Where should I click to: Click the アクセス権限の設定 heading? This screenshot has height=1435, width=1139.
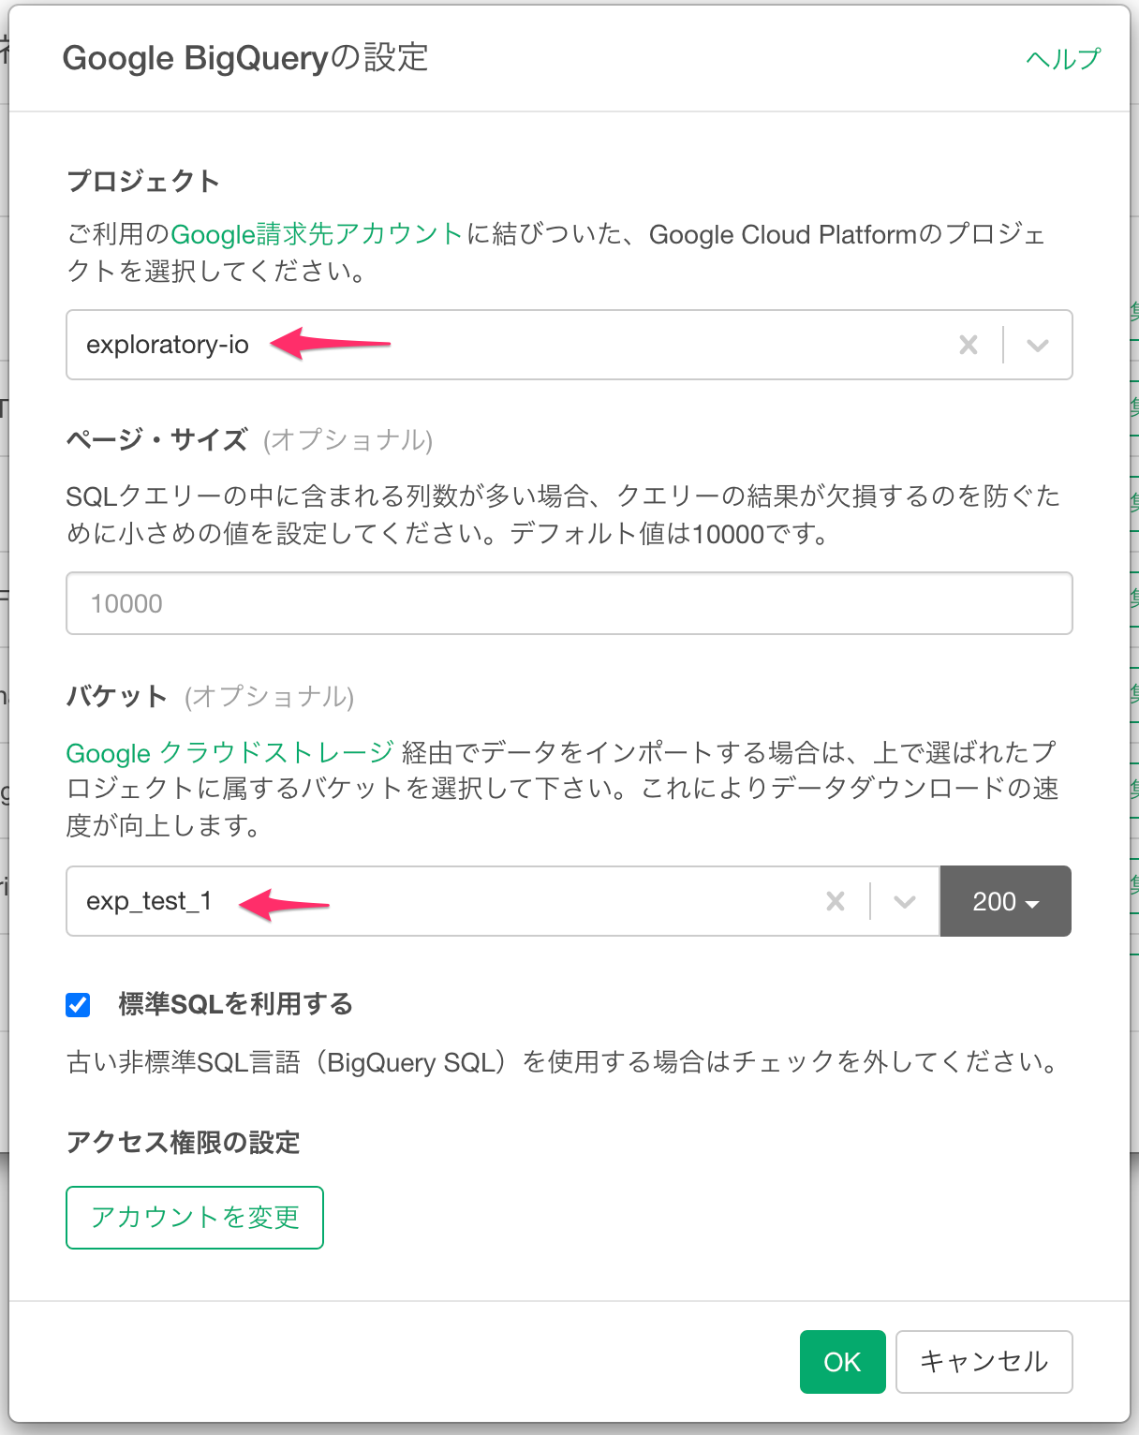(184, 1143)
